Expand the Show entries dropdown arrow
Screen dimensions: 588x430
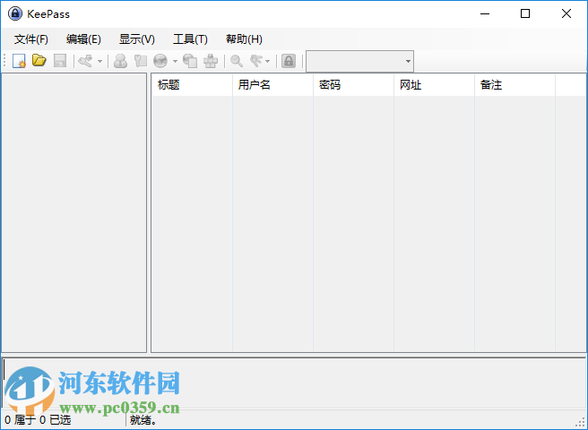coord(267,61)
